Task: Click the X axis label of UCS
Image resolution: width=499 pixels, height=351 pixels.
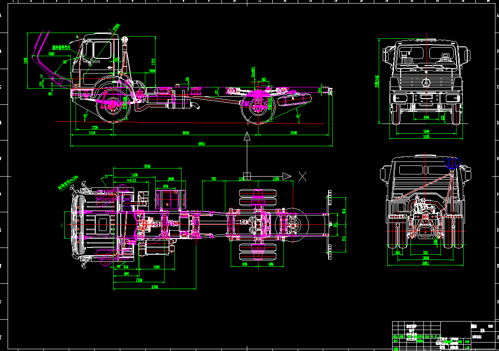Action: 302,176
